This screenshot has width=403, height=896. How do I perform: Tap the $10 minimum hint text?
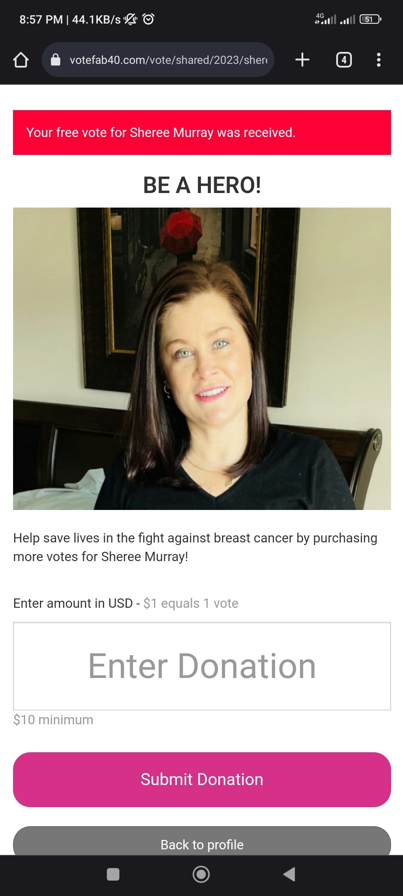click(53, 720)
